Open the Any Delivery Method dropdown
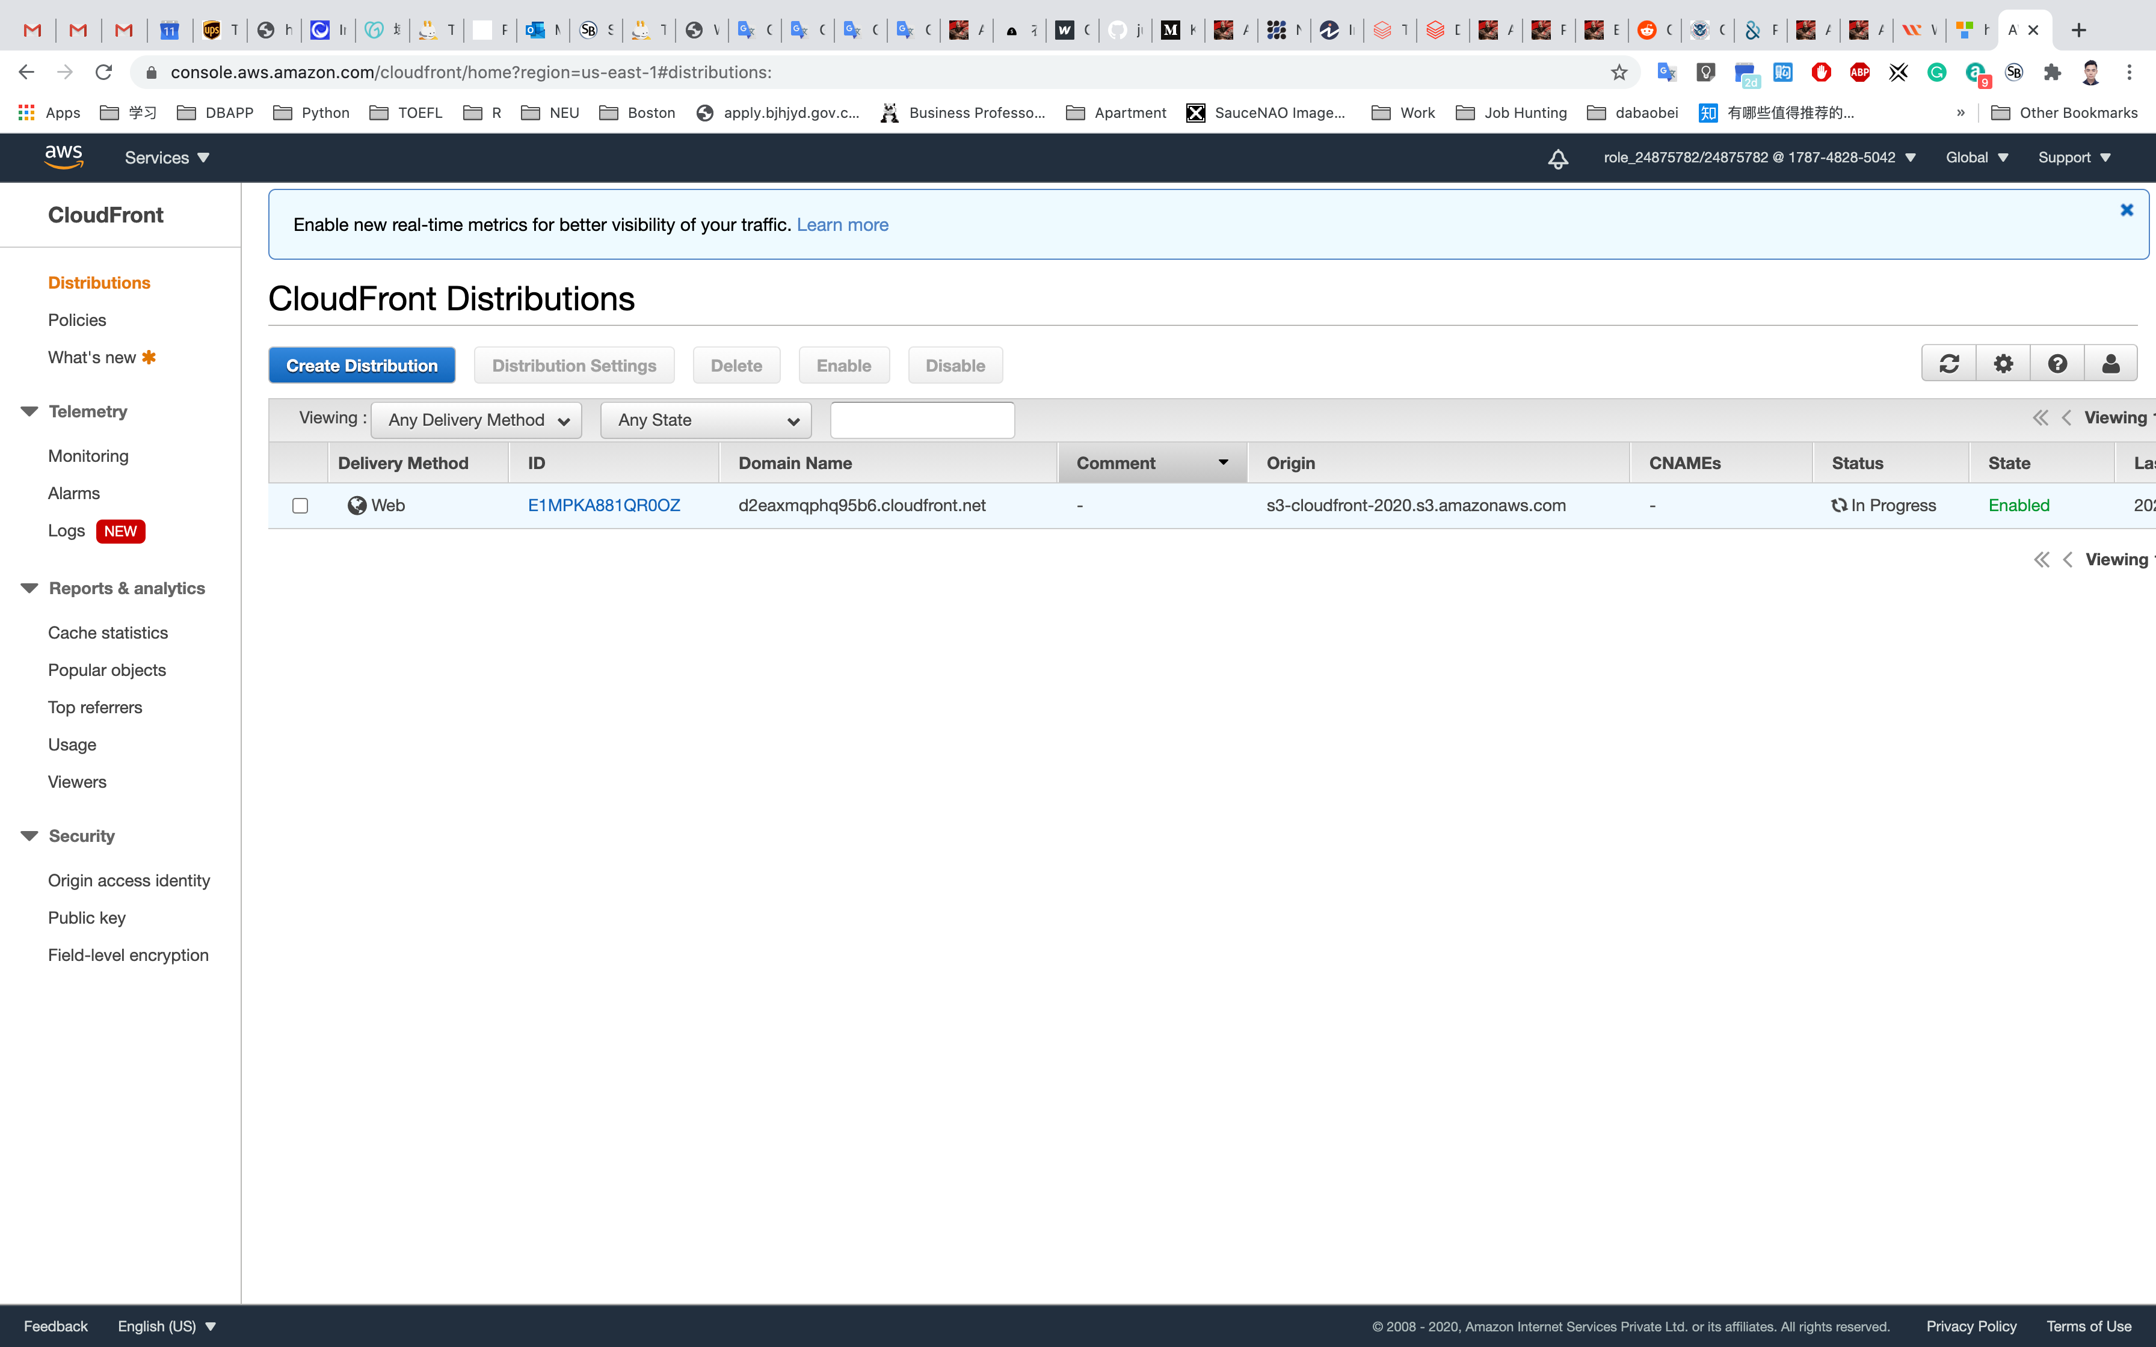Image resolution: width=2156 pixels, height=1347 pixels. point(476,420)
